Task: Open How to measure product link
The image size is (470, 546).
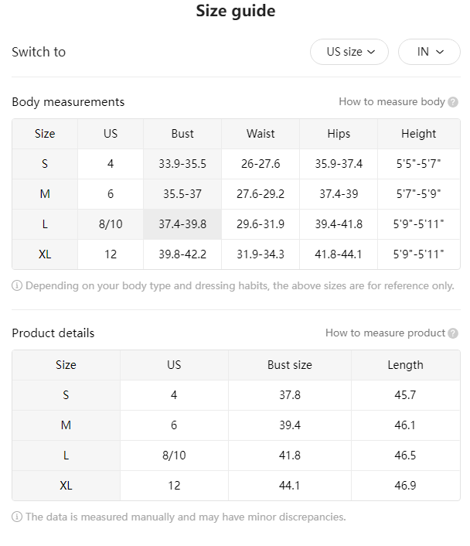Action: 386,333
